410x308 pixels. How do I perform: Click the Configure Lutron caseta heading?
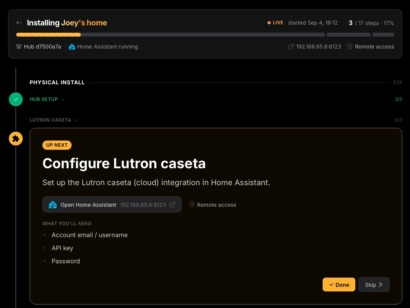(x=124, y=163)
